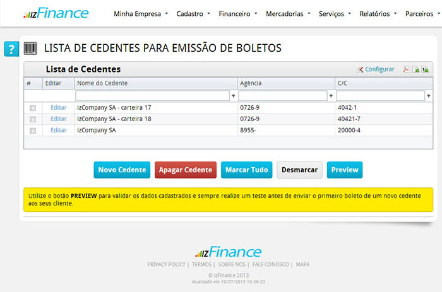Click the agency value 8955-
This screenshot has width=442, height=292.
[x=248, y=130]
